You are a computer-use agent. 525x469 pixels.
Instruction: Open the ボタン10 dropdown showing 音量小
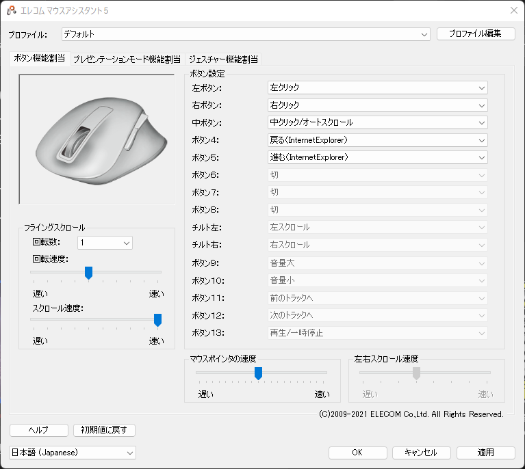pos(378,280)
